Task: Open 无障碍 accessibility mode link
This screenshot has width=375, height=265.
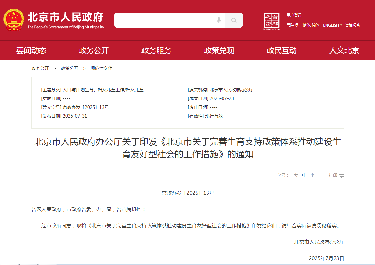Action: click(292, 25)
